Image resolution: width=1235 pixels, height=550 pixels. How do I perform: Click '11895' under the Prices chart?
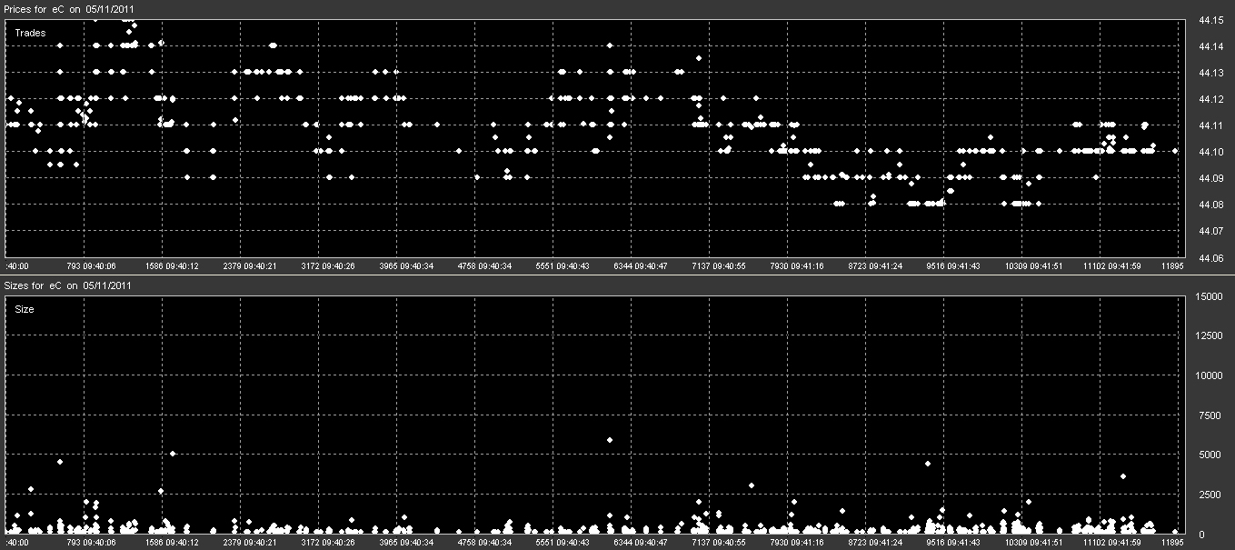[x=1171, y=266]
